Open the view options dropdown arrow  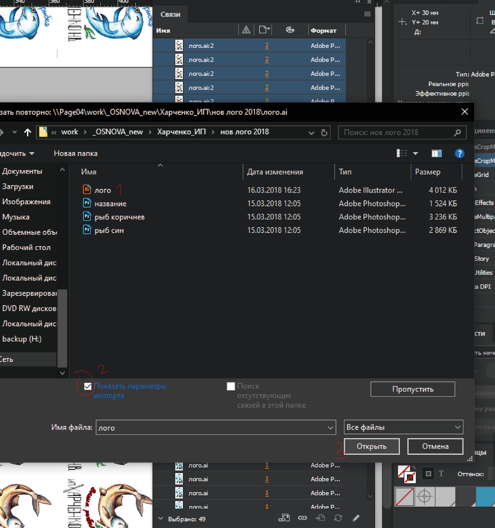[x=415, y=153]
